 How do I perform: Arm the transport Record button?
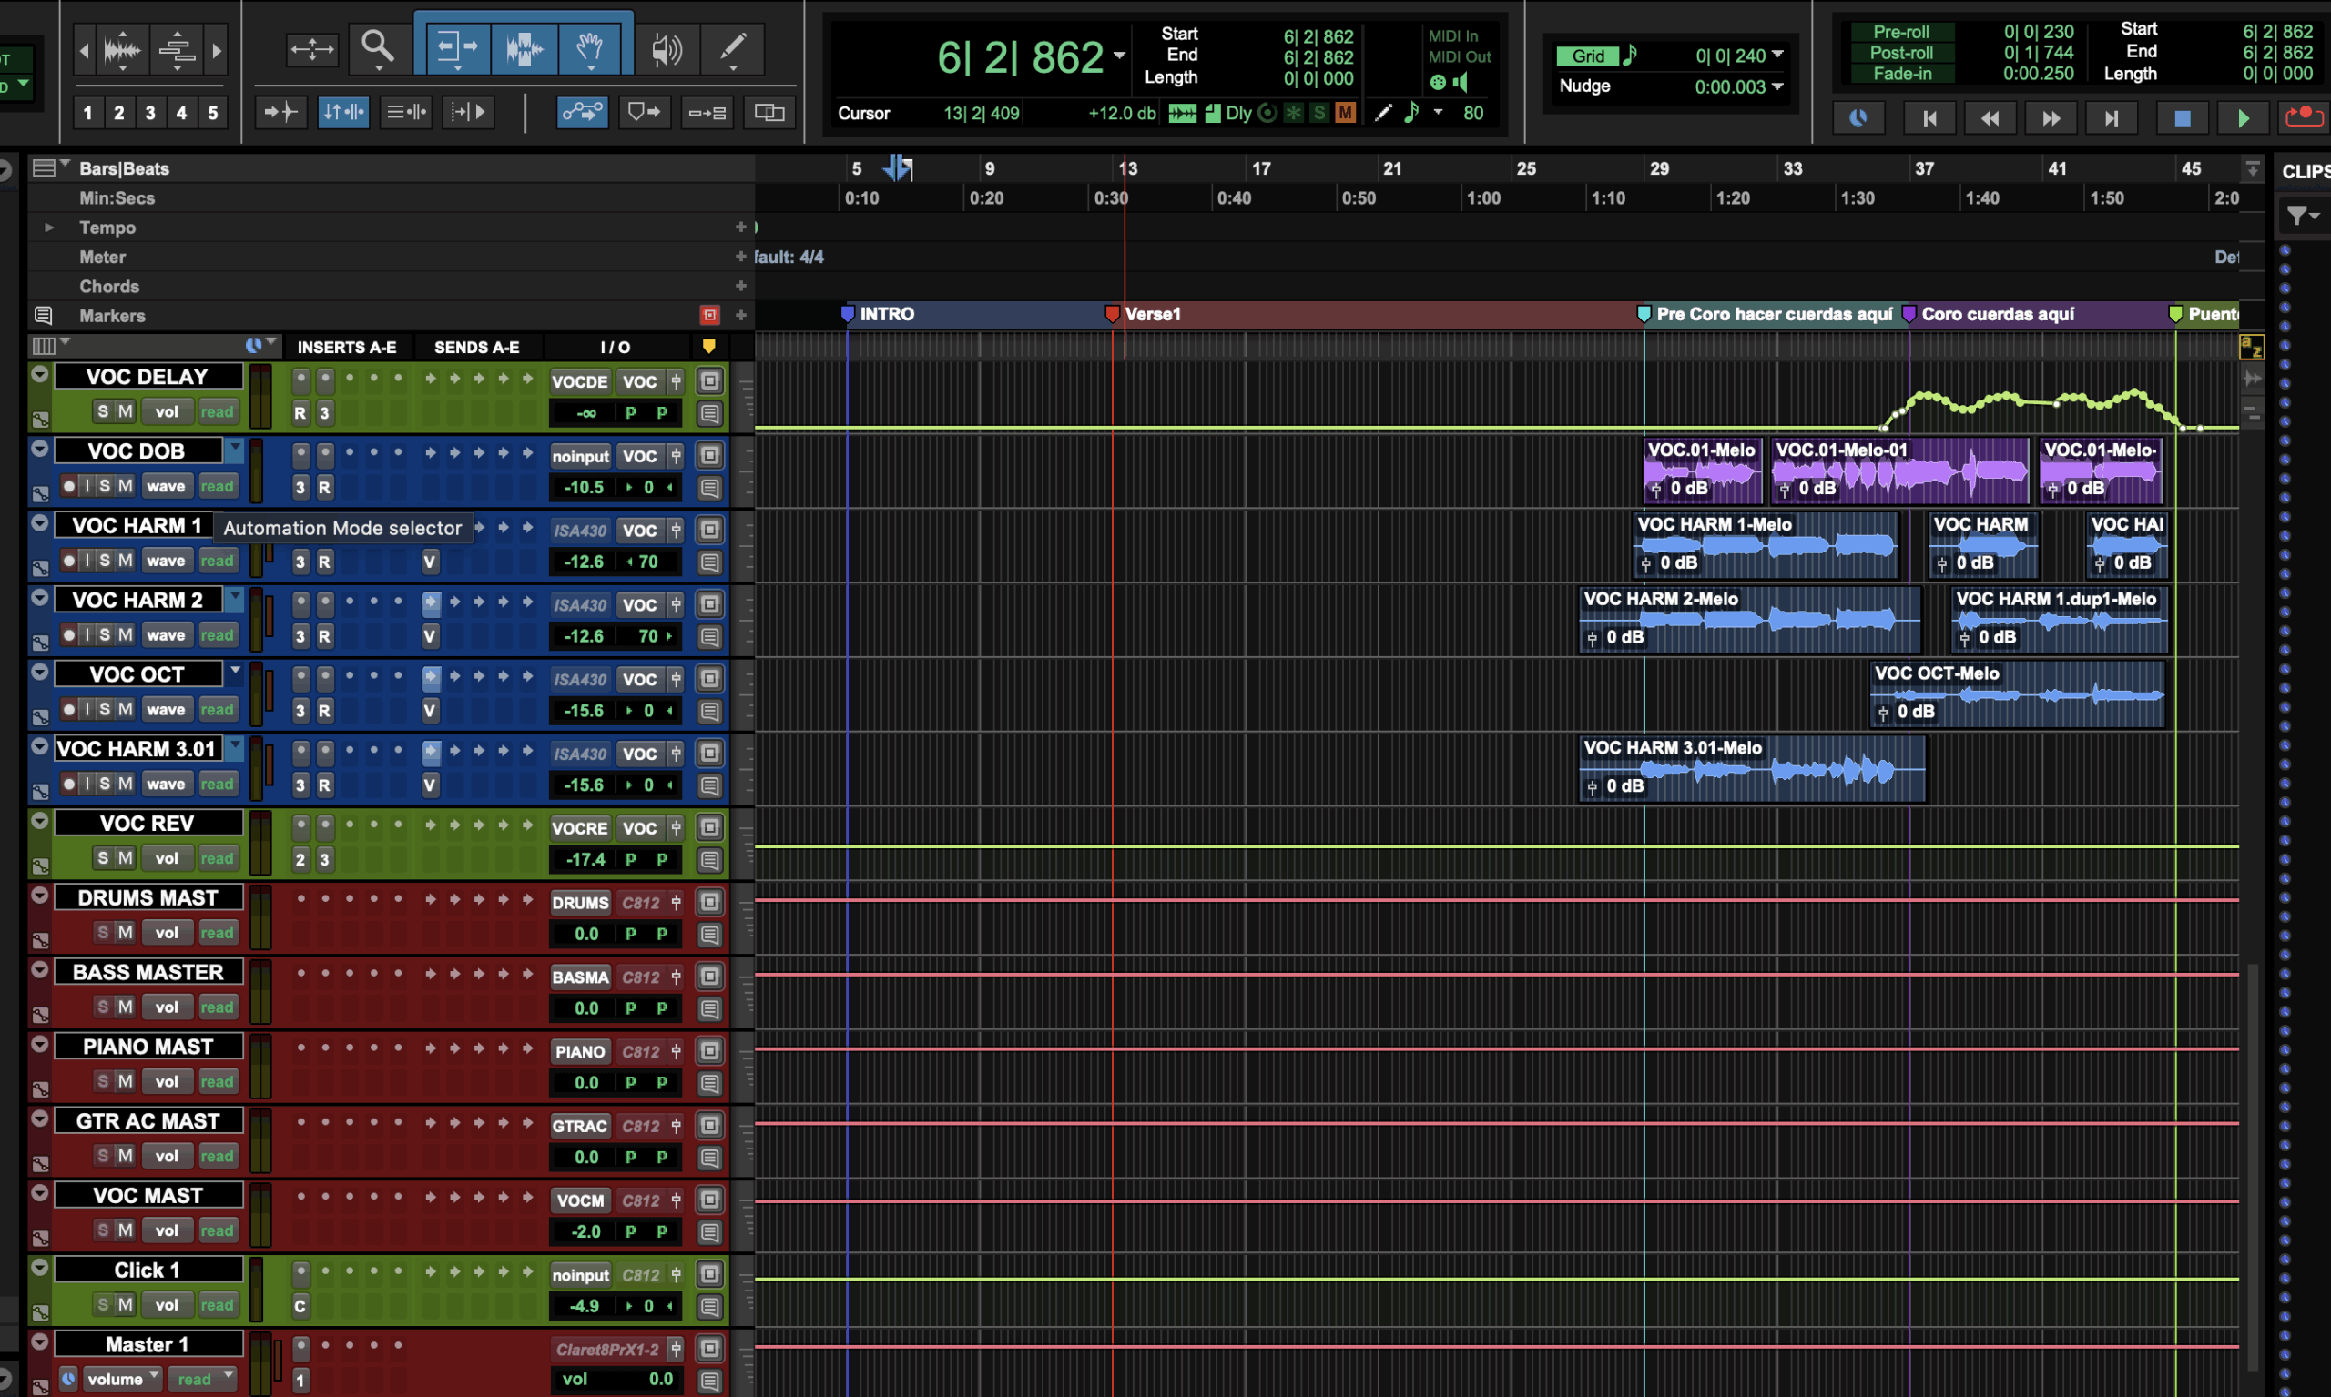2304,117
